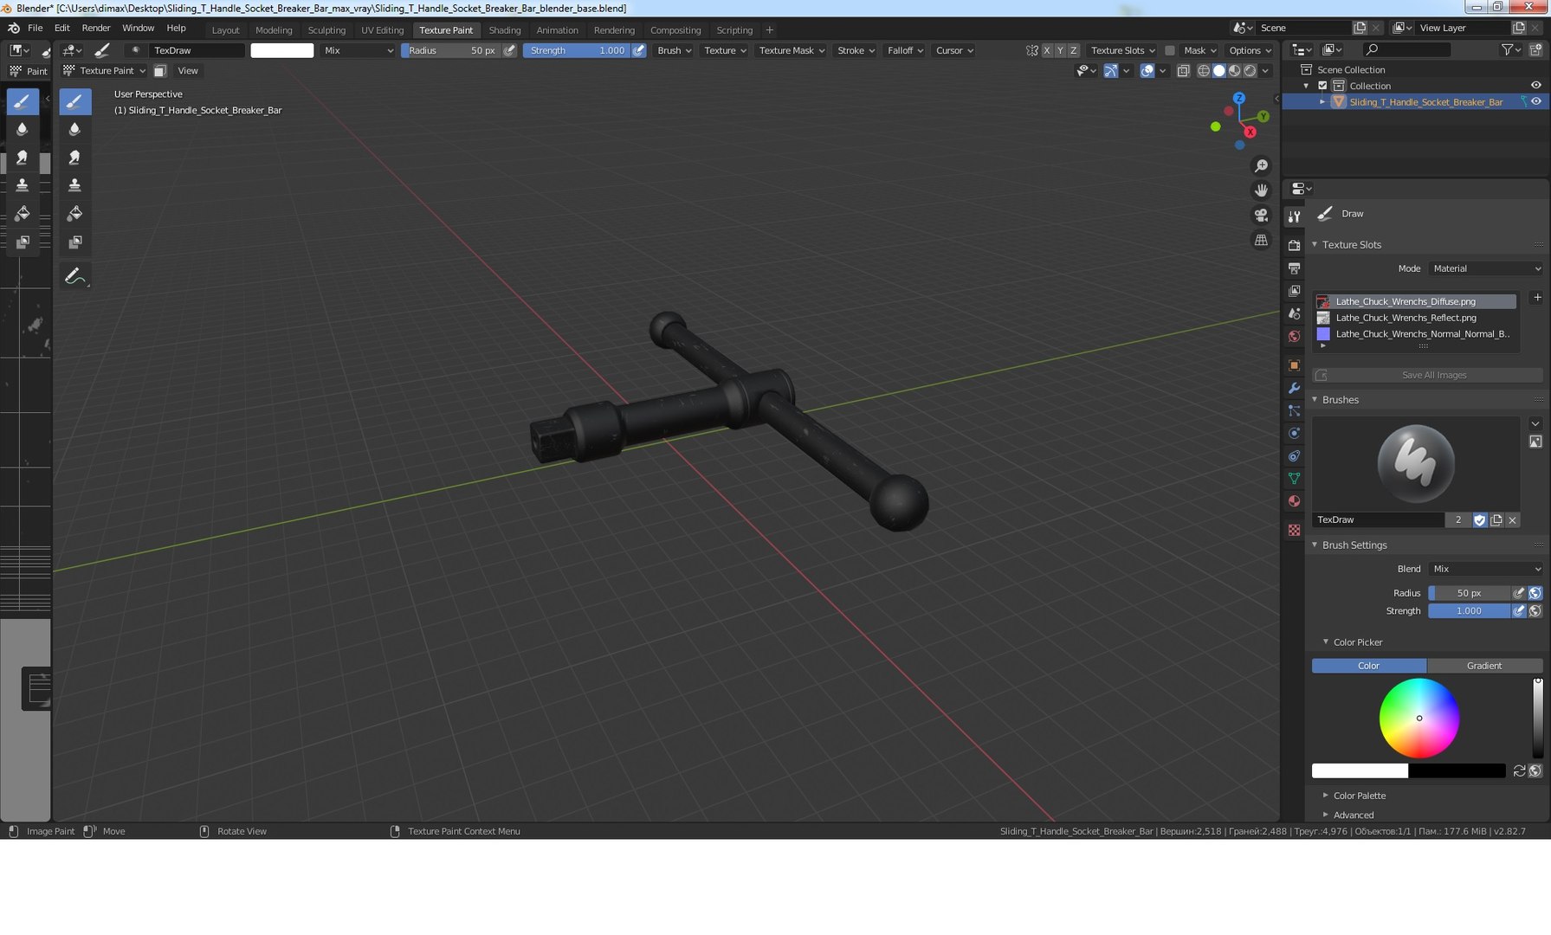
Task: Open the Modifiers wrench properties tab
Action: click(1294, 388)
